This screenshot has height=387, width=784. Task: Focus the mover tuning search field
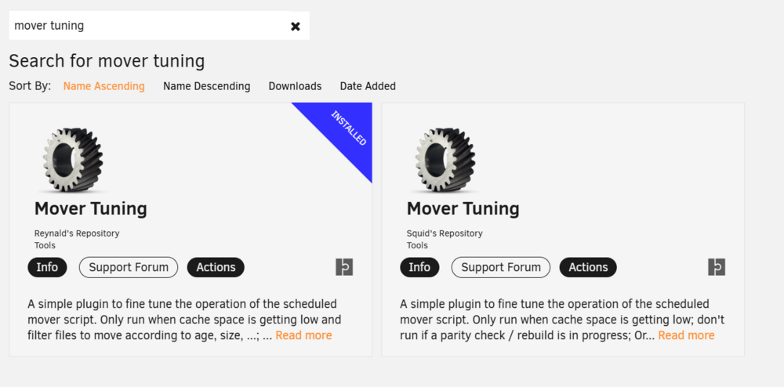coord(149,26)
